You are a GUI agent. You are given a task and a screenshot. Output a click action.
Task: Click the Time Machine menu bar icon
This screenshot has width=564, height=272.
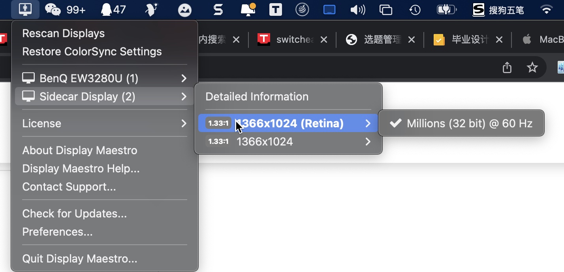coord(415,9)
